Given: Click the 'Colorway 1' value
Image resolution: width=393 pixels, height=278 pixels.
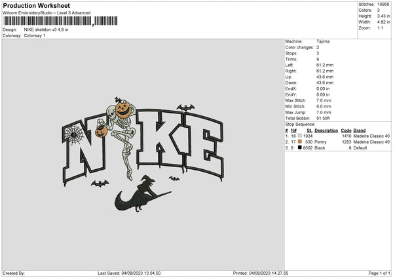Looking at the screenshot, I should tap(35, 35).
